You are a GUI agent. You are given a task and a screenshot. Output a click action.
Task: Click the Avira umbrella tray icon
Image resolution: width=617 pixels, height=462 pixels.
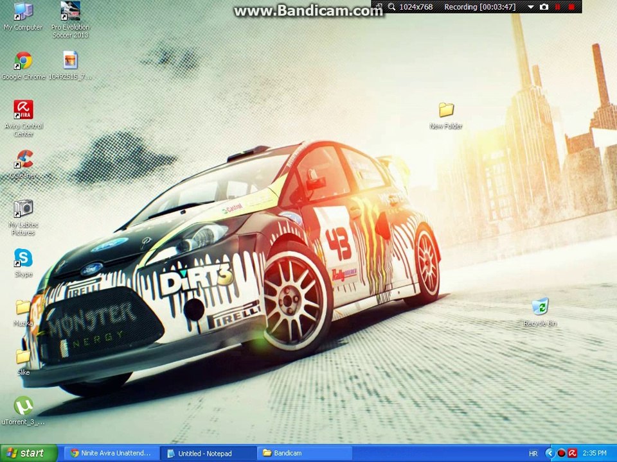[573, 454]
